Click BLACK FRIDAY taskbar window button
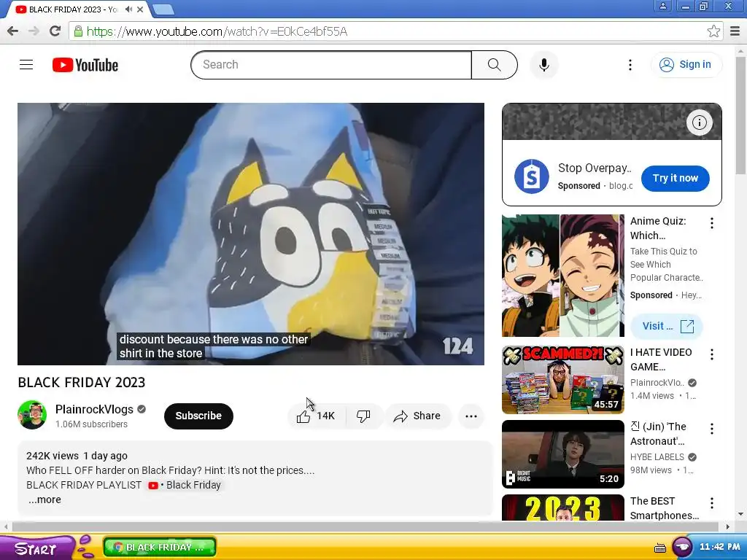 pos(160,547)
